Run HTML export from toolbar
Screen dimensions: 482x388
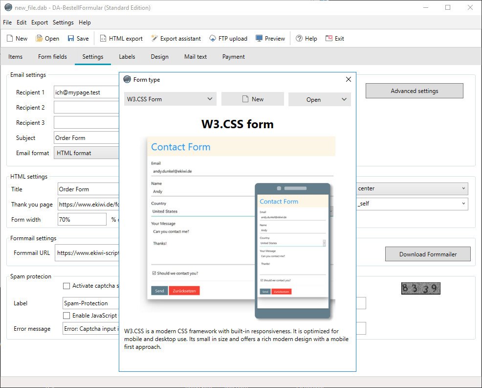point(103,39)
